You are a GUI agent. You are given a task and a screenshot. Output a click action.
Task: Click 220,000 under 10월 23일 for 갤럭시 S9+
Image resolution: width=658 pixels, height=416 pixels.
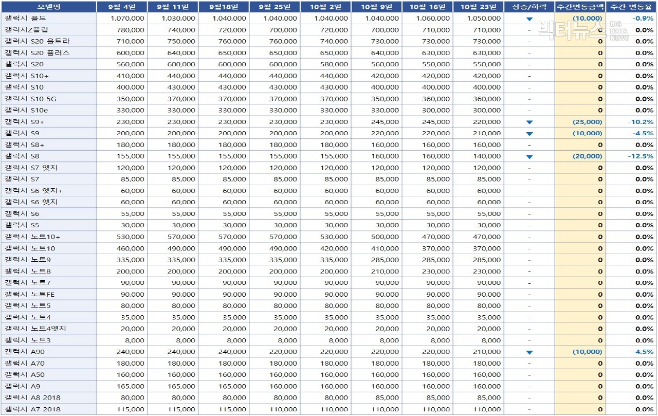tap(487, 122)
